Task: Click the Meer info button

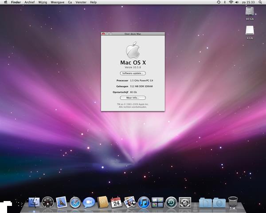Action: click(x=133, y=98)
